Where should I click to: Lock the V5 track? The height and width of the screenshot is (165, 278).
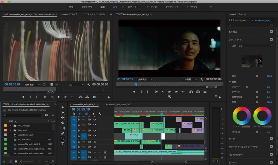coord(79,125)
